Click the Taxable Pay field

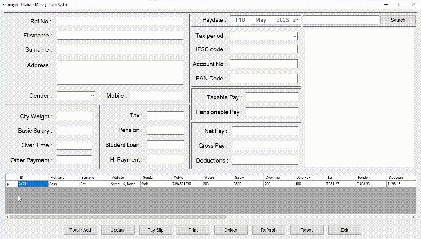272,97
